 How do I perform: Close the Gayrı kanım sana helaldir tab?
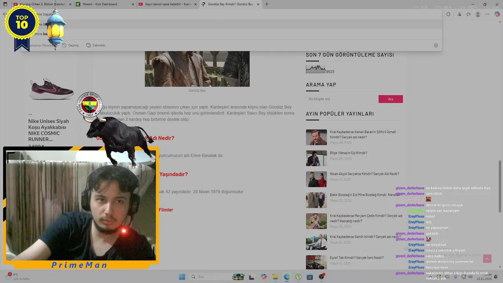pyautogui.click(x=195, y=4)
